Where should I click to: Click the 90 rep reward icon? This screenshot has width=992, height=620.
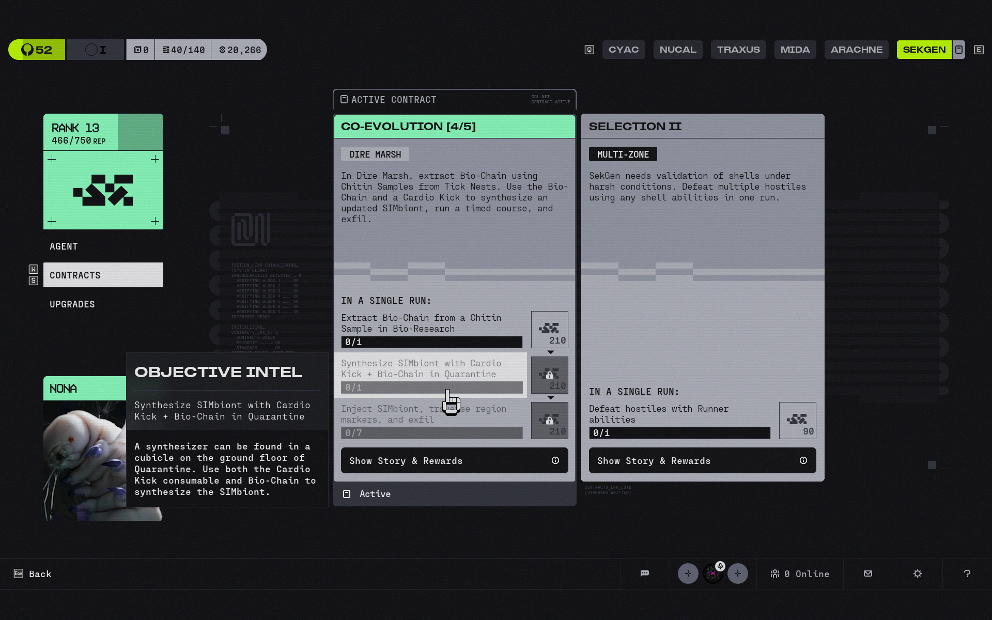pos(797,420)
